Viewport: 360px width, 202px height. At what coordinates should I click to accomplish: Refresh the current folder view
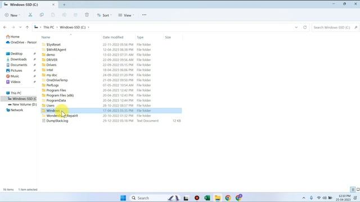coord(305,27)
